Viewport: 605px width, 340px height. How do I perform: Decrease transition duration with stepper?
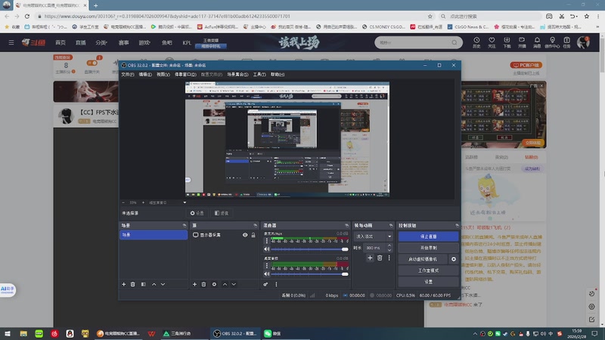coord(389,250)
